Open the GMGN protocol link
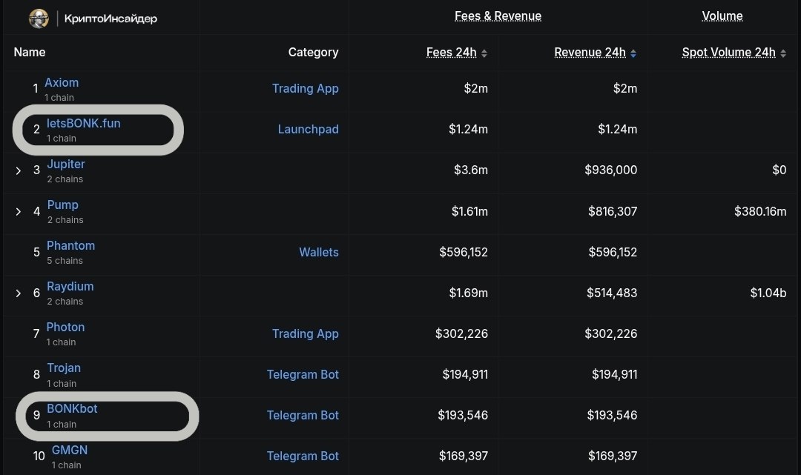This screenshot has width=801, height=475. tap(70, 450)
